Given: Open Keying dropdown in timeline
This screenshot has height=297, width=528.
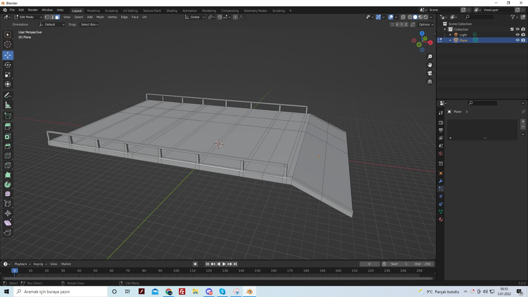Looking at the screenshot, I should (40, 264).
